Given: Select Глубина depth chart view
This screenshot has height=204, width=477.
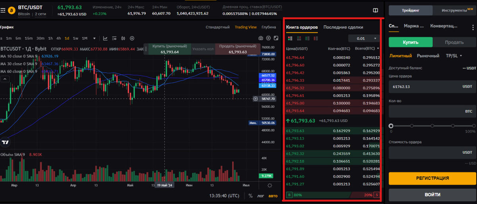Looking at the screenshot, I should (269, 27).
